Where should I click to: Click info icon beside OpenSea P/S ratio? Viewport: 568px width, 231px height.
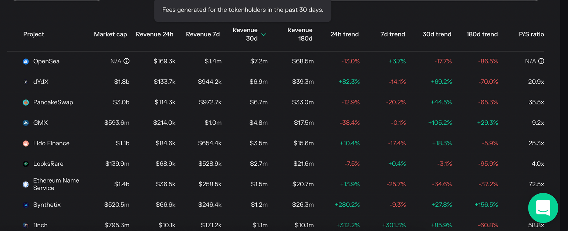click(541, 61)
